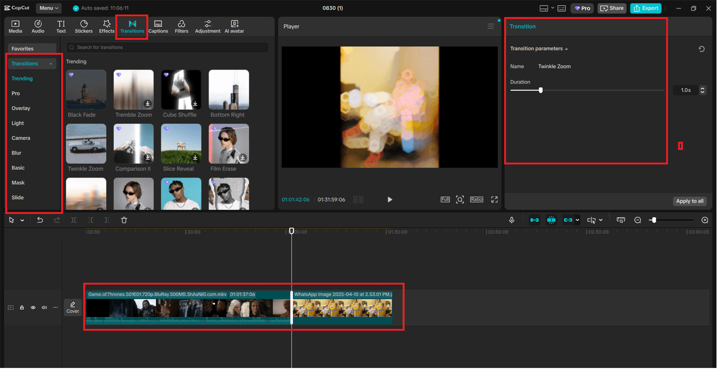Open the Media panel

(15, 26)
